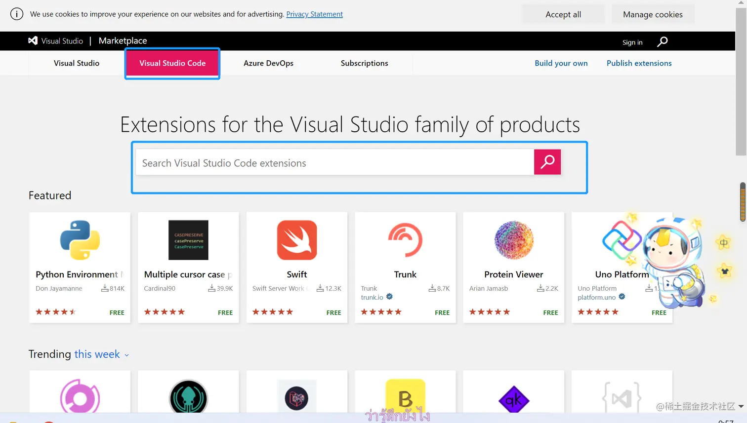Click the cookie banner info icon
The height and width of the screenshot is (423, 747).
16,14
